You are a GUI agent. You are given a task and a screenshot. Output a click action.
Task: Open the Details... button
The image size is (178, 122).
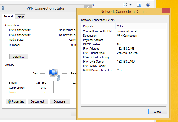point(18,56)
